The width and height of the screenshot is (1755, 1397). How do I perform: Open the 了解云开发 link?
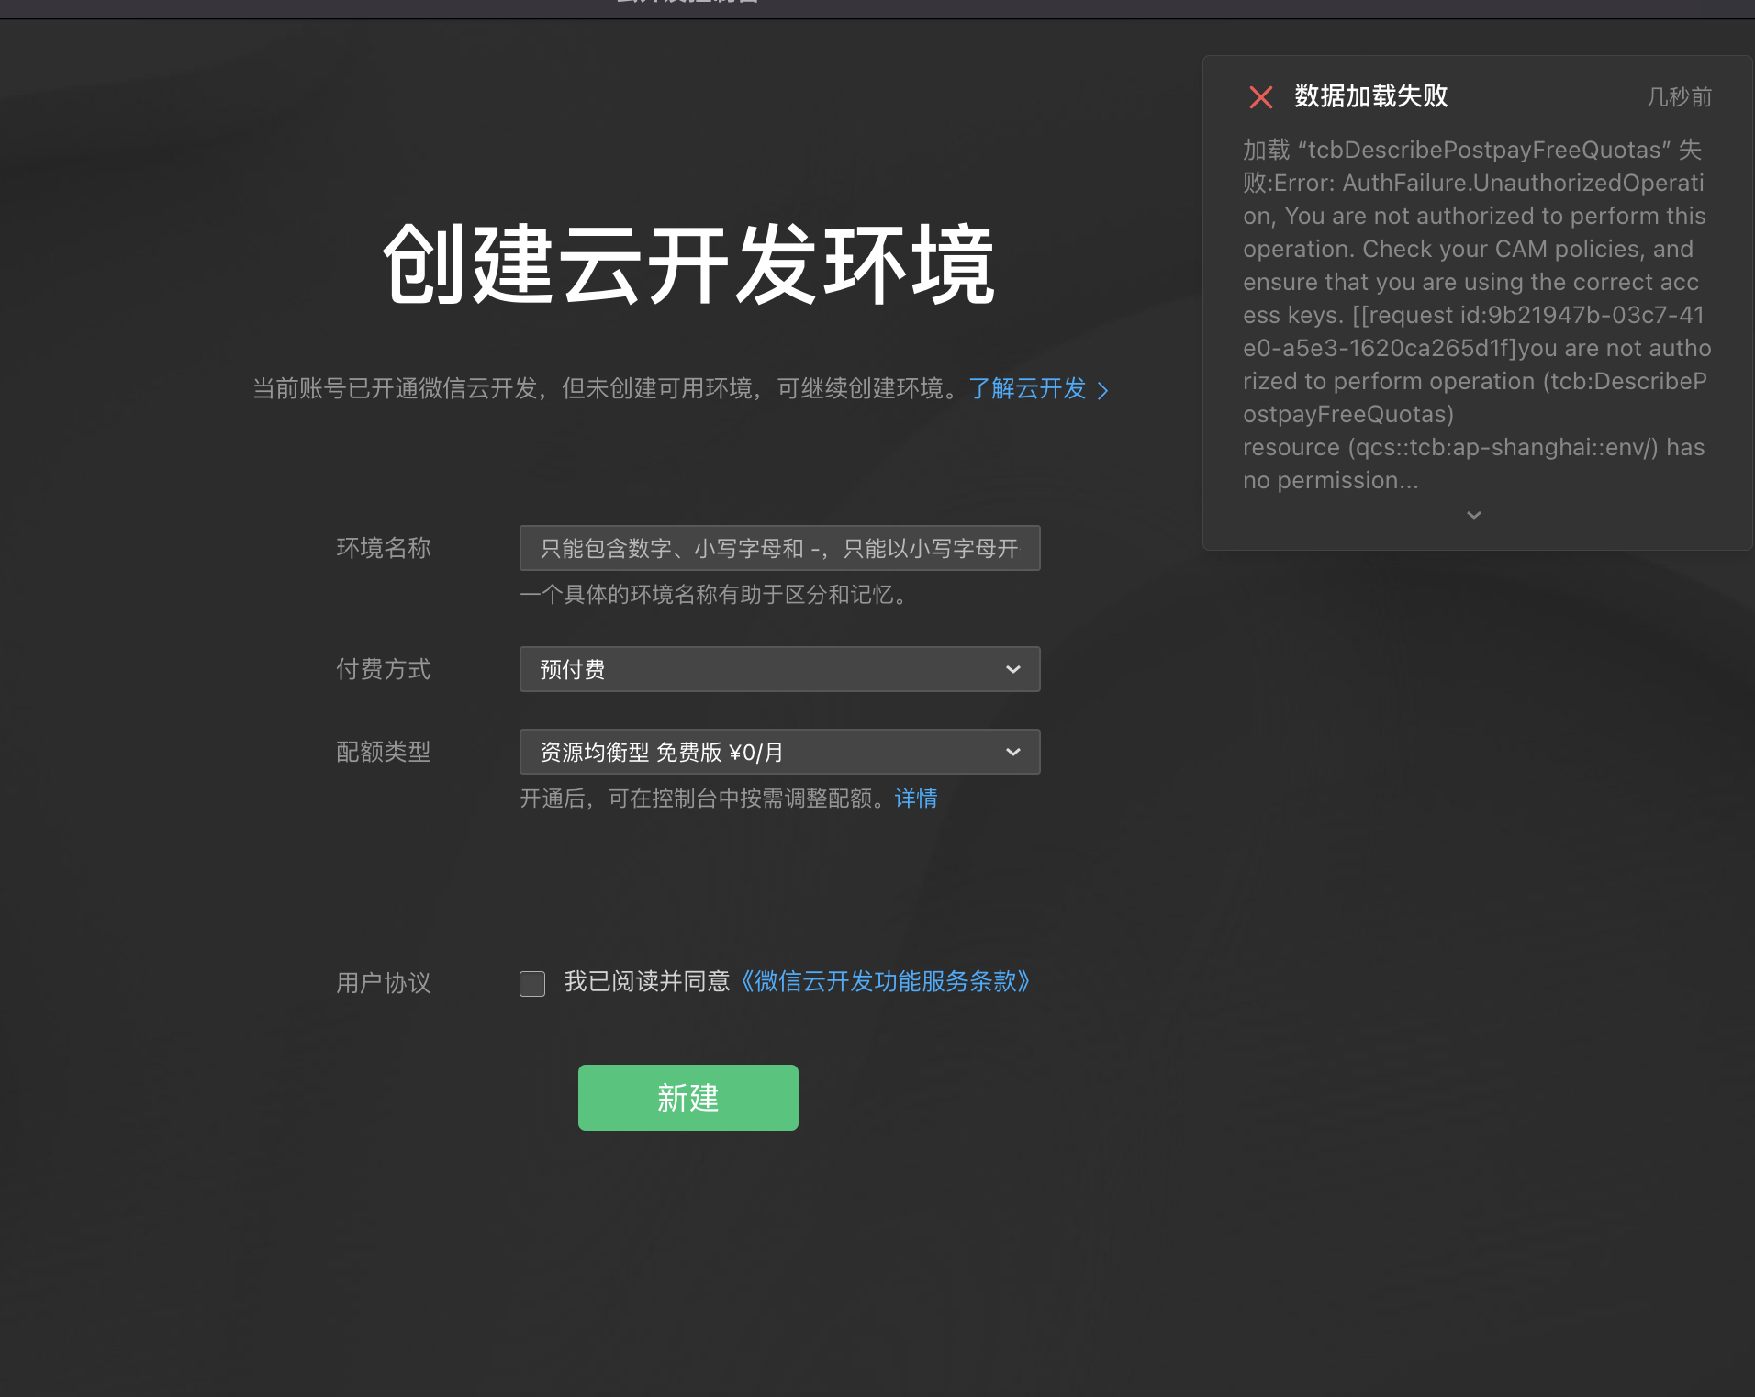[1027, 389]
